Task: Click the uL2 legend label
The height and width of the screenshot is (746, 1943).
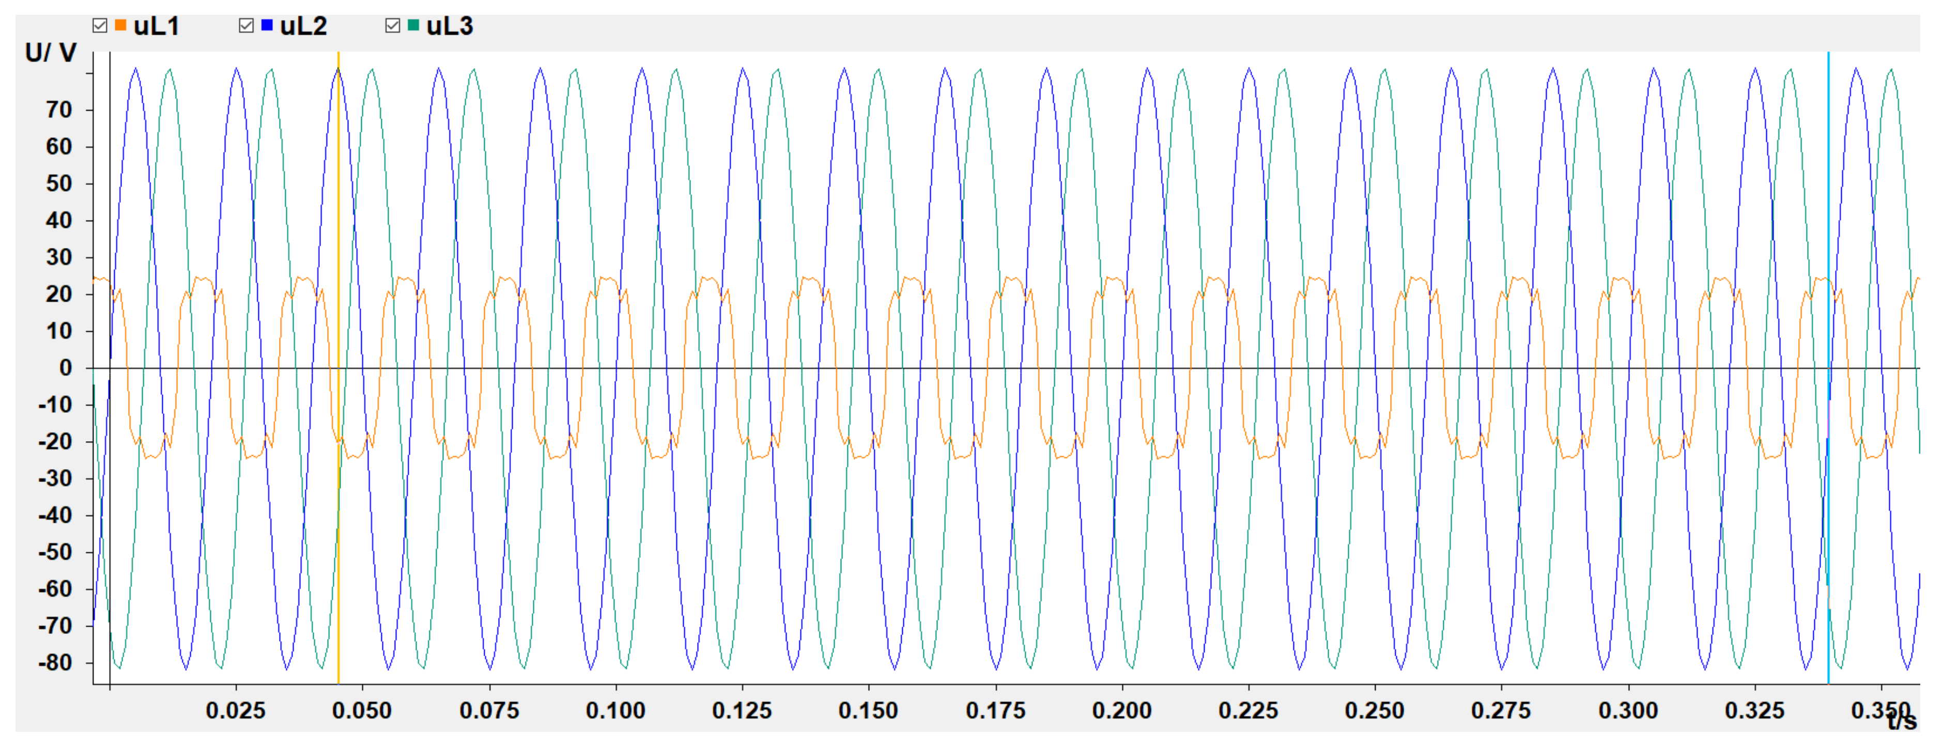Action: point(303,26)
